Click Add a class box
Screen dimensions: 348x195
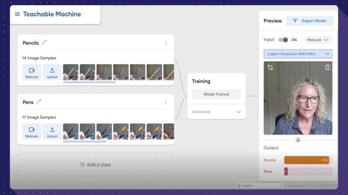pos(96,164)
